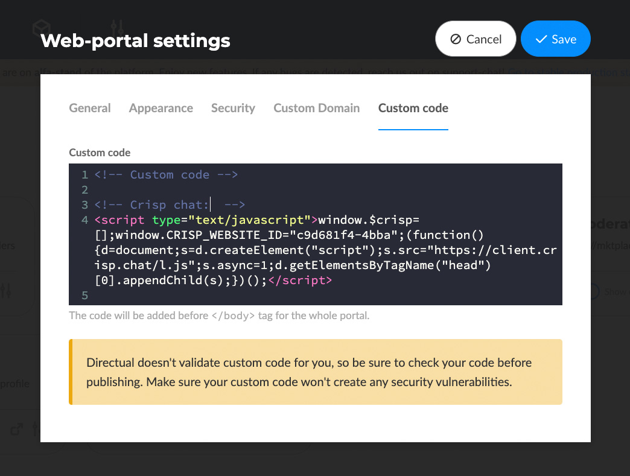630x476 pixels.
Task: Click the circle-slash icon in Cancel
Action: (x=456, y=39)
